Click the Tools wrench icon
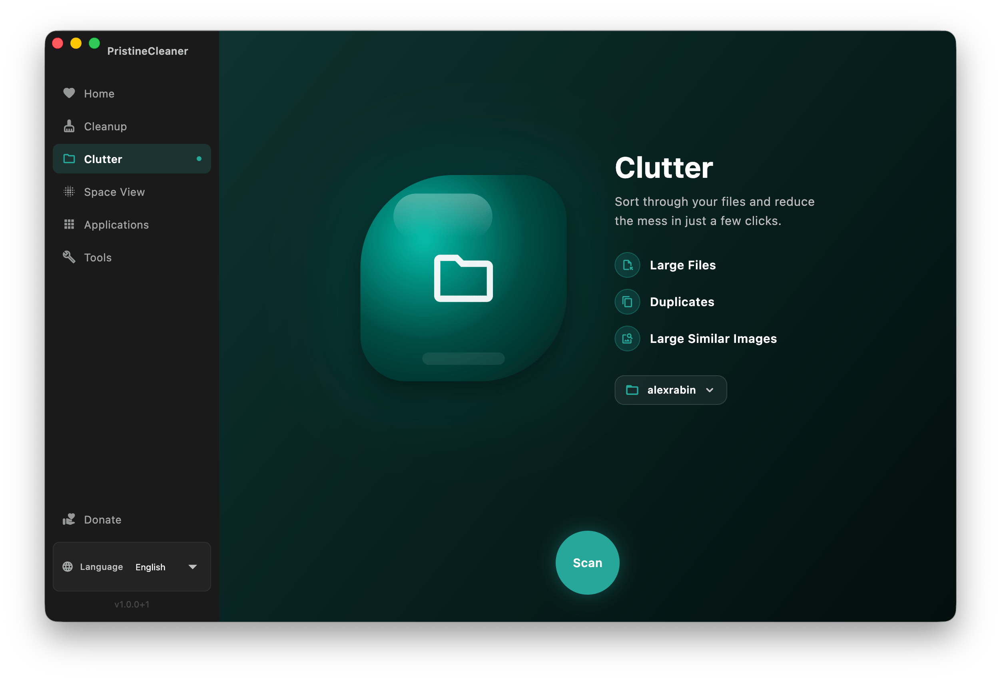1001x681 pixels. (69, 257)
